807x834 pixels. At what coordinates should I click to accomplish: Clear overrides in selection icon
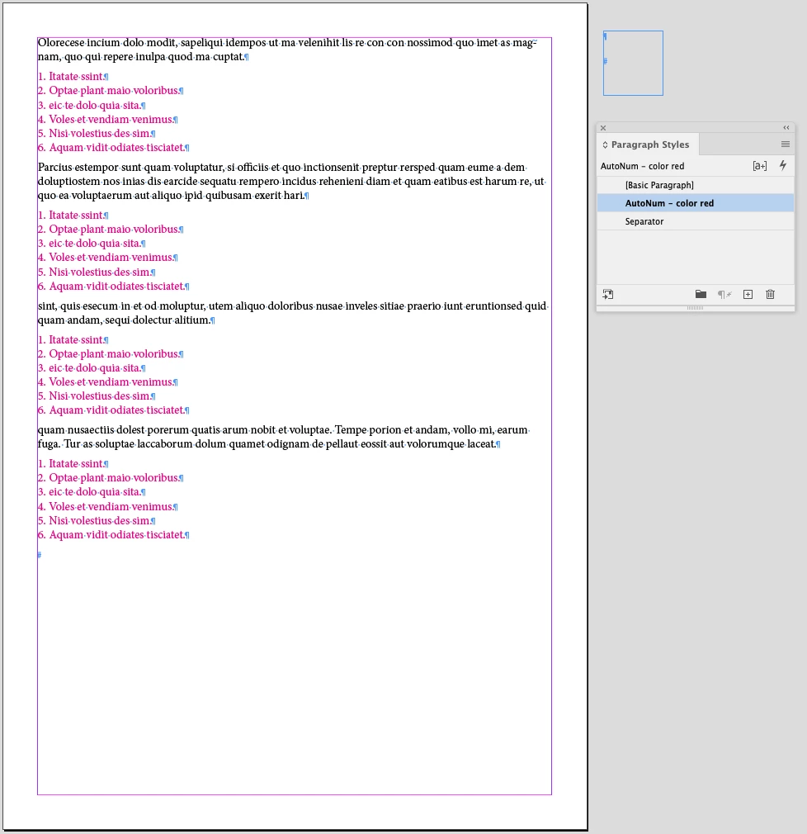click(724, 294)
